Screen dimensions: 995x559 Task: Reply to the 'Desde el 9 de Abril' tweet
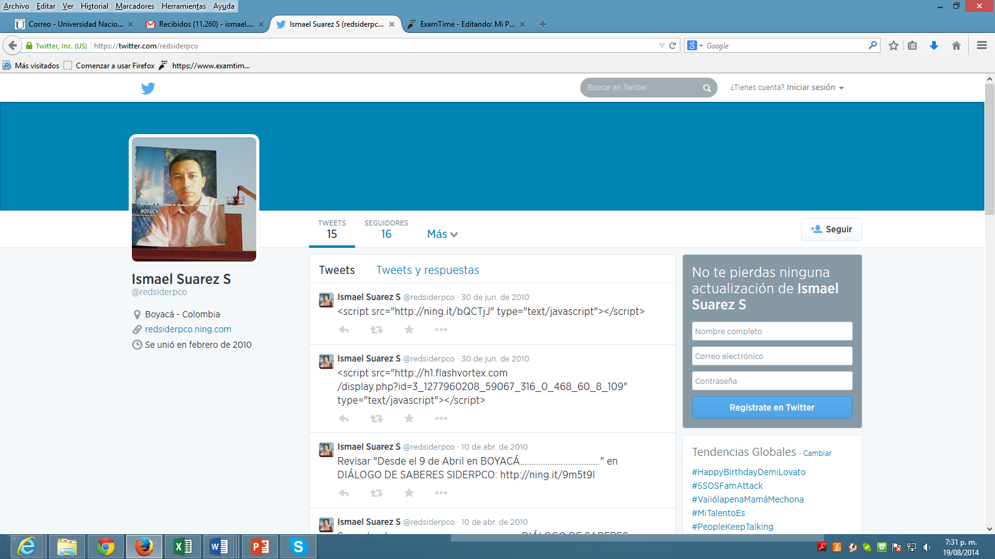click(344, 493)
